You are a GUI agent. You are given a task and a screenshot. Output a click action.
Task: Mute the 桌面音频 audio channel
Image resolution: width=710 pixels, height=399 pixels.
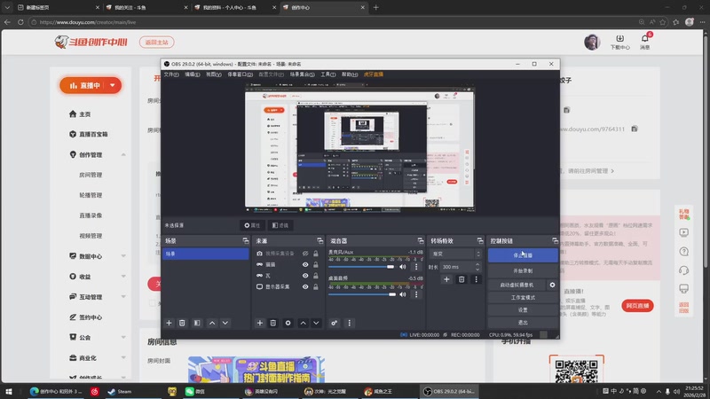[x=403, y=294]
